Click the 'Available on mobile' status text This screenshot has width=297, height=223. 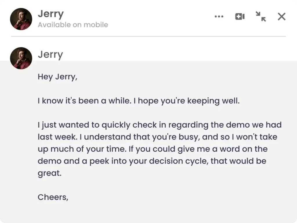pos(73,25)
